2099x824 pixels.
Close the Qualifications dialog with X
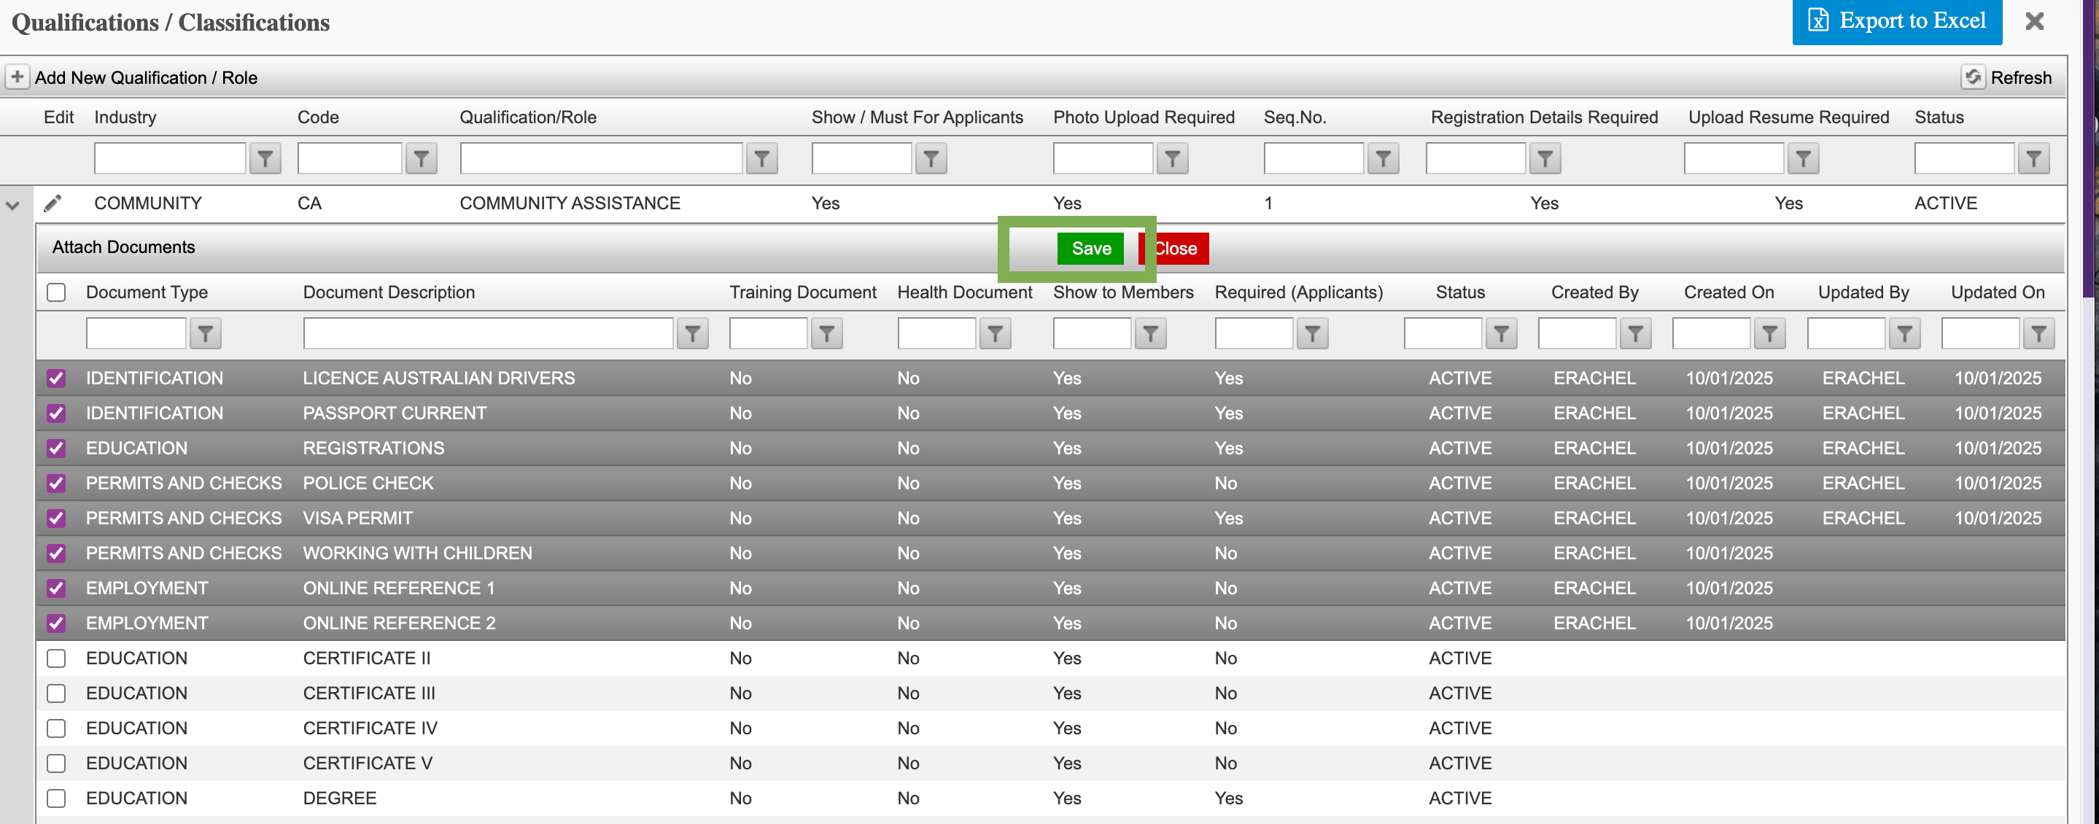2034,21
